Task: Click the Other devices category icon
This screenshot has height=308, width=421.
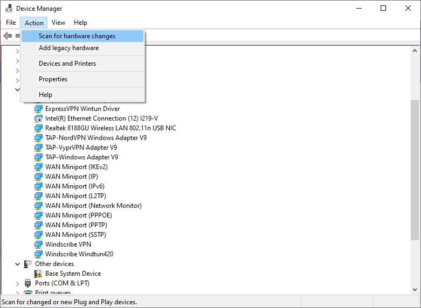Action: pyautogui.click(x=28, y=264)
